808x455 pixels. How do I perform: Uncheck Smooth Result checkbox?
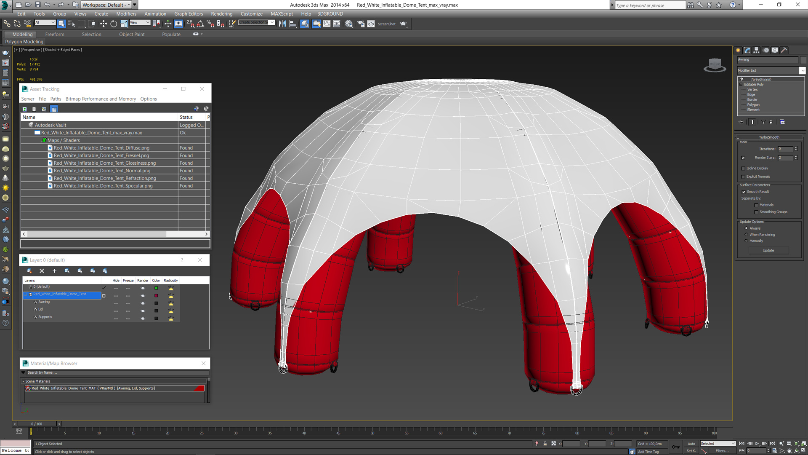tap(744, 192)
